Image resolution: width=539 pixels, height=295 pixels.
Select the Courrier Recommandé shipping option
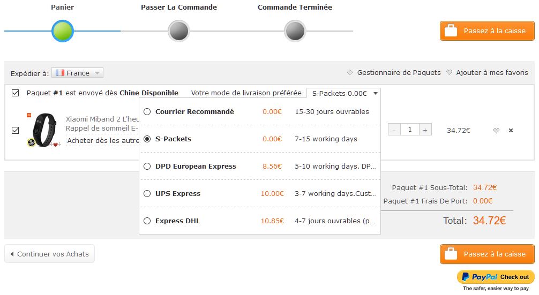147,111
